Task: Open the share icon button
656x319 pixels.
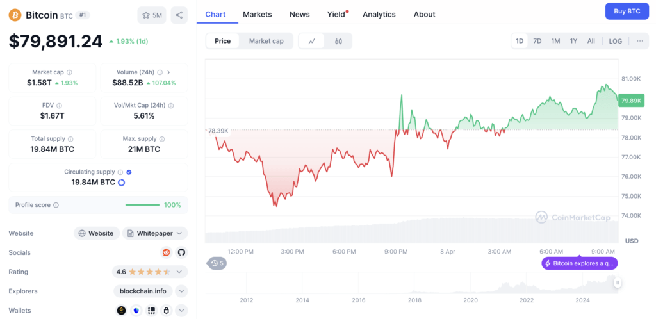Action: click(179, 15)
